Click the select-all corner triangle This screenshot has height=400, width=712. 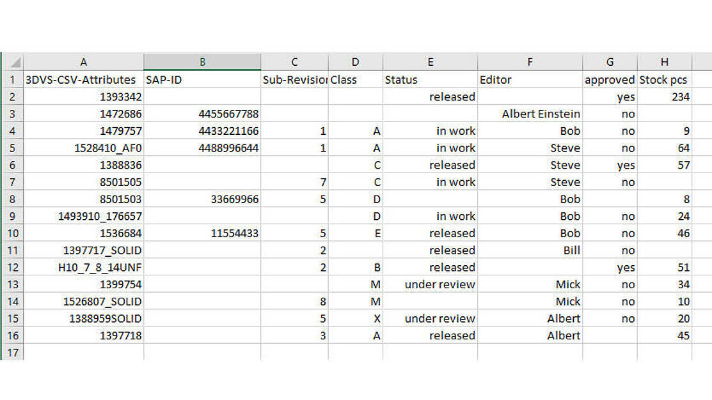[16, 63]
